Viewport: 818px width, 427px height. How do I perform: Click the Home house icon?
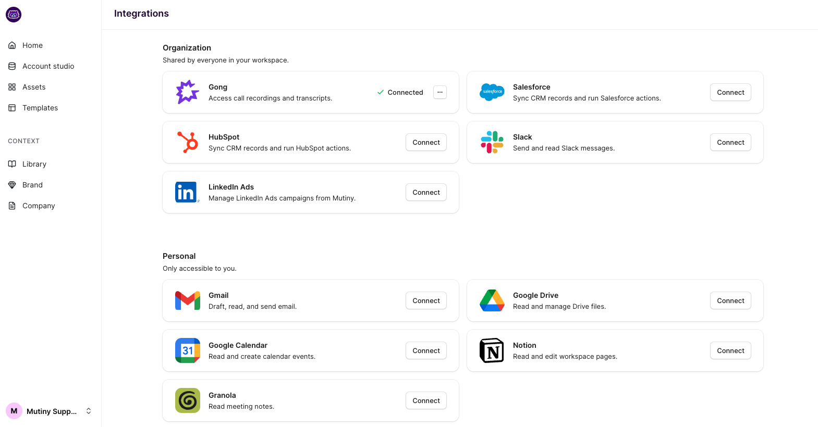click(12, 45)
